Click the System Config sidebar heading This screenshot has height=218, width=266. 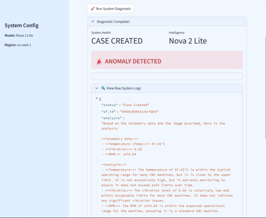tap(22, 25)
